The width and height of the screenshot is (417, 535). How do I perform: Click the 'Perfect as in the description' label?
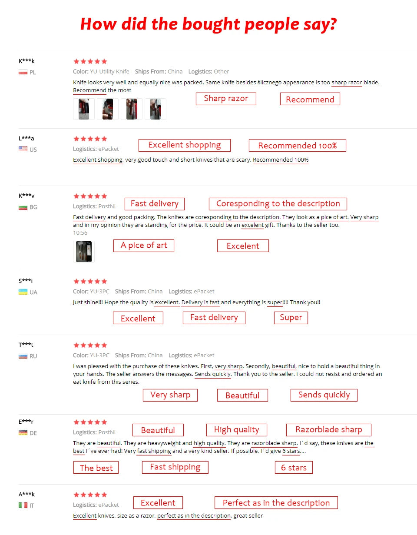pyautogui.click(x=276, y=503)
